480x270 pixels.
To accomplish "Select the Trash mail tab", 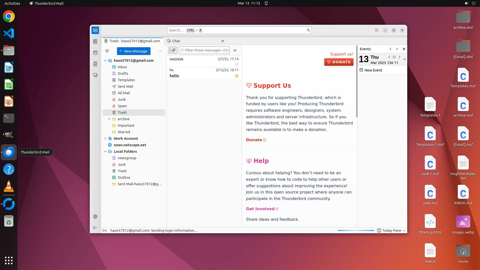I will [132, 41].
